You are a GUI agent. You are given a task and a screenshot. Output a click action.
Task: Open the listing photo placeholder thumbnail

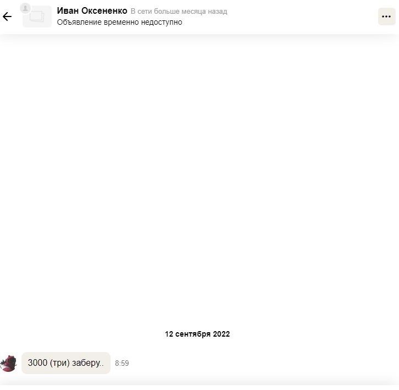(x=37, y=17)
